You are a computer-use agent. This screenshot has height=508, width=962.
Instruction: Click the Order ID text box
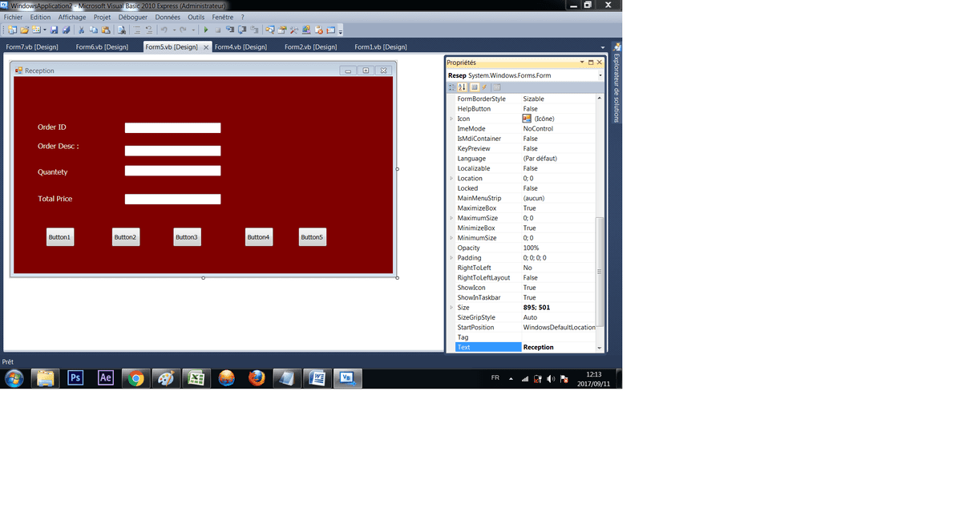(x=172, y=128)
